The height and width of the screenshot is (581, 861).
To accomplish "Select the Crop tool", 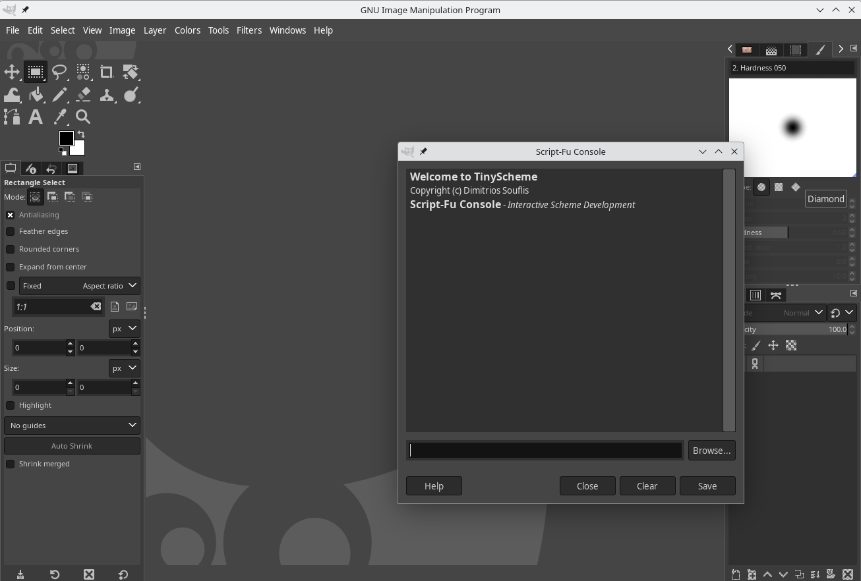I will tap(106, 72).
